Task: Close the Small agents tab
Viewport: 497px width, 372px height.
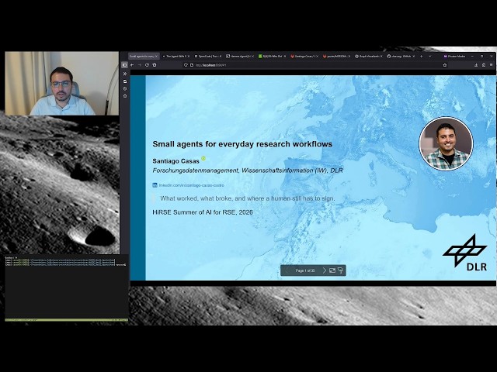Action: point(156,57)
